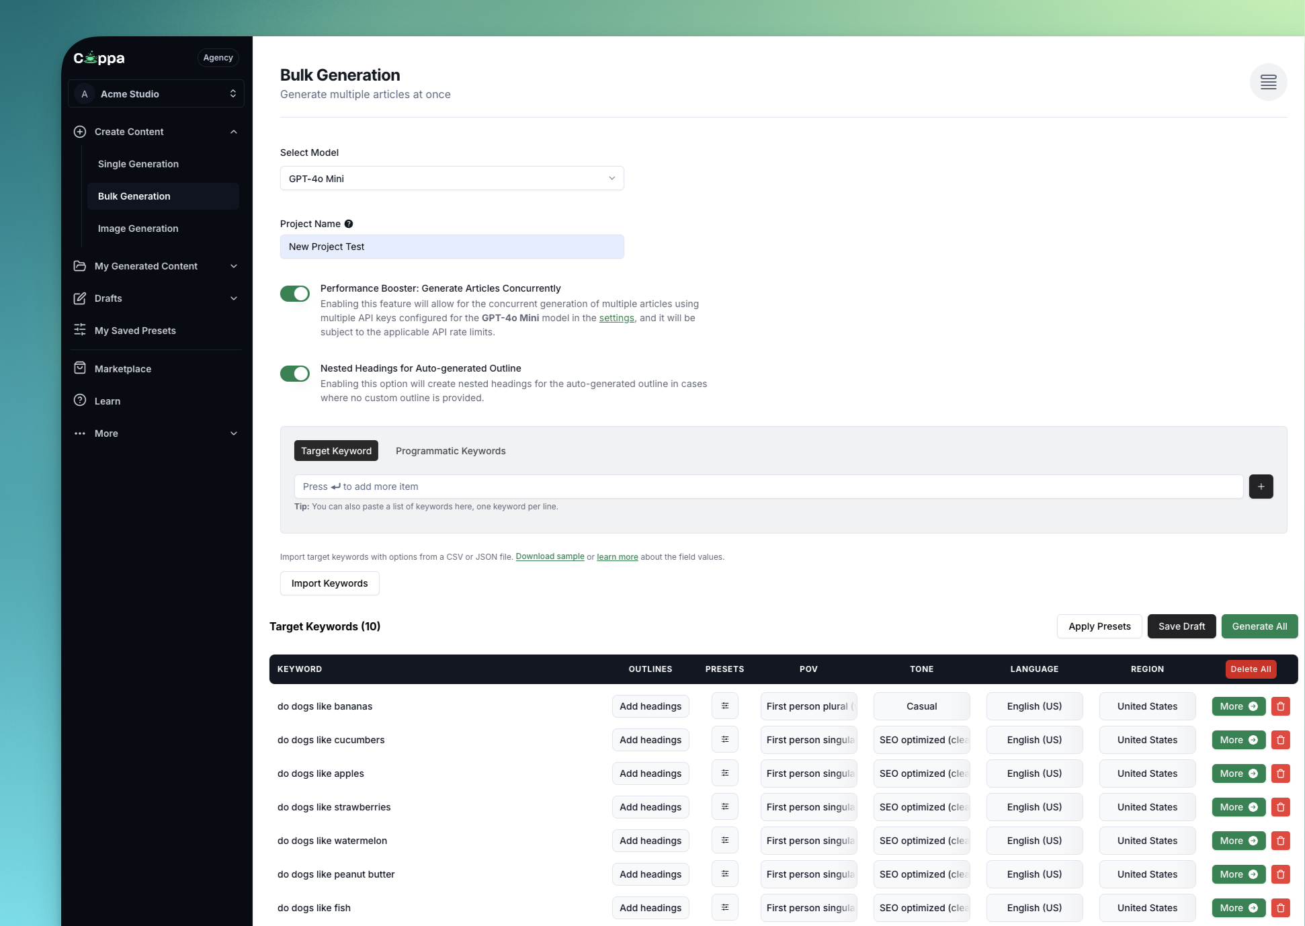
Task: Disable Performance Booster concurrent generation toggle
Action: click(295, 294)
